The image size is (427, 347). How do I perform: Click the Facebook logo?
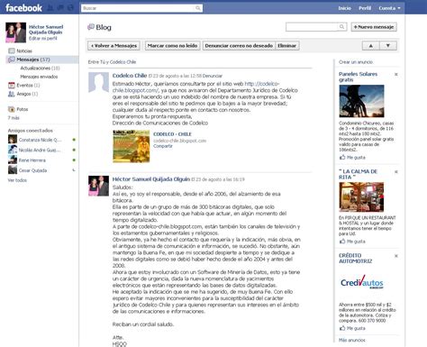click(x=23, y=8)
